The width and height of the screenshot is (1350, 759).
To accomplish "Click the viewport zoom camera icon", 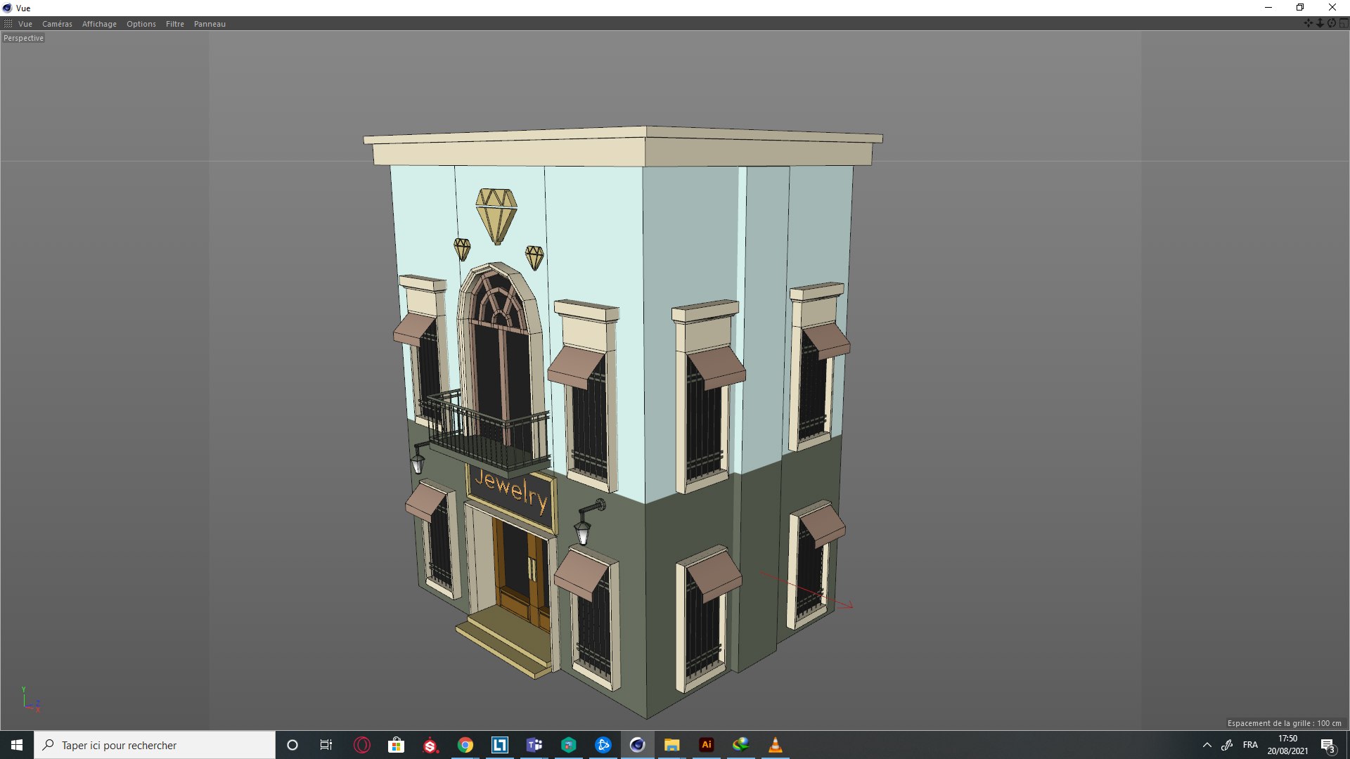I will pyautogui.click(x=1320, y=23).
